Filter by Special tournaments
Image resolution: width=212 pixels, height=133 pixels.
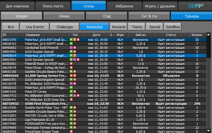pyautogui.click(x=155, y=27)
